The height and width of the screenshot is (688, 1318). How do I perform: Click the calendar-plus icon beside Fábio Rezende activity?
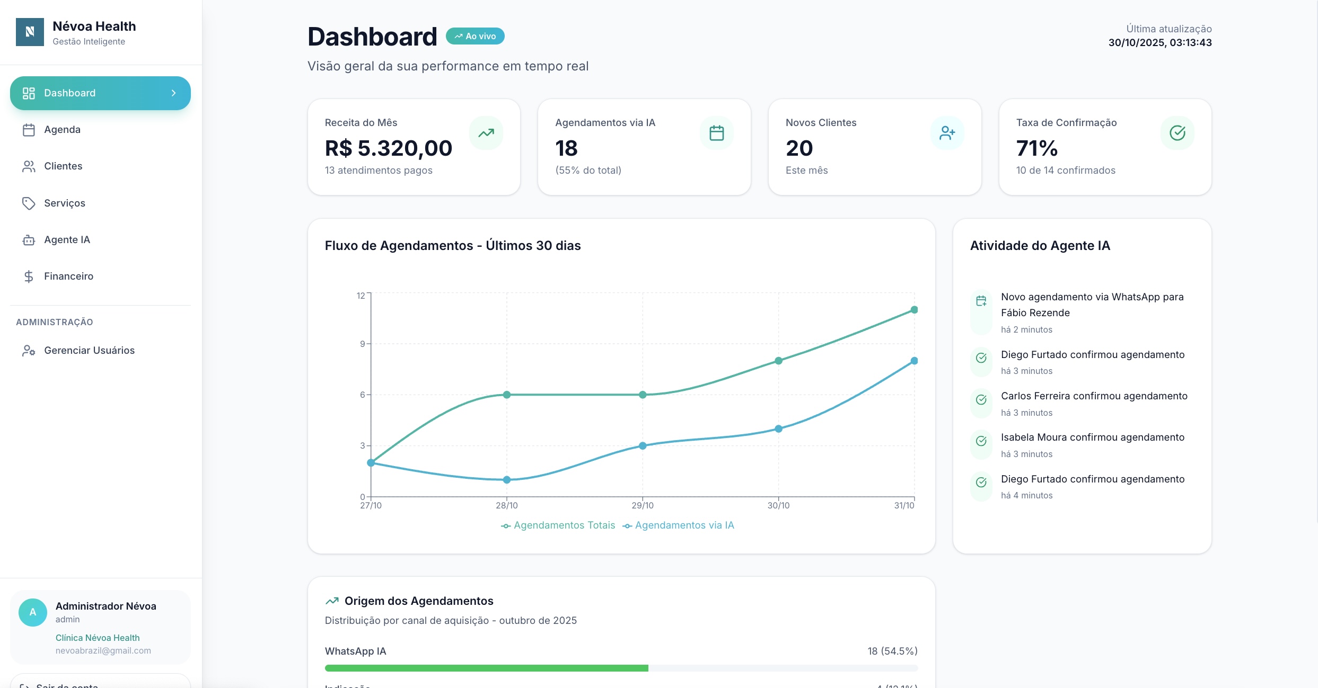(x=981, y=301)
